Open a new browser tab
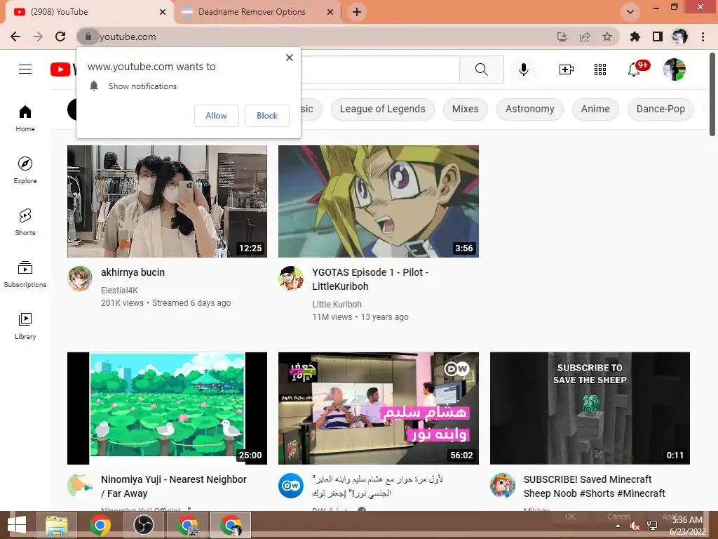Screen dimensions: 718x539 (x=357, y=12)
